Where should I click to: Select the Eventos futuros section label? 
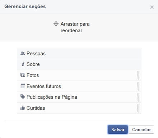coord(44,86)
